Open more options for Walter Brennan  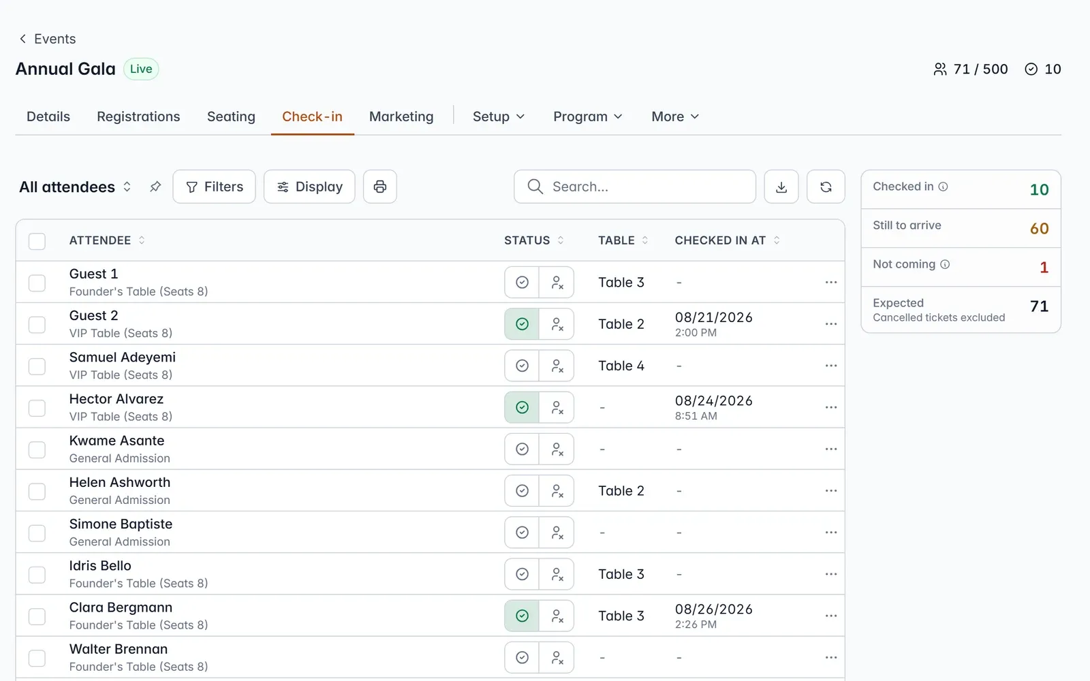tap(830, 658)
